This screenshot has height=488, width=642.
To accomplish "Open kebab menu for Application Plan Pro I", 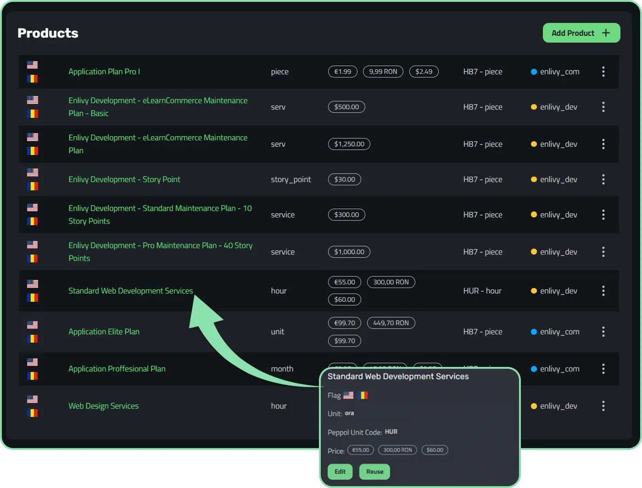I will (x=603, y=72).
